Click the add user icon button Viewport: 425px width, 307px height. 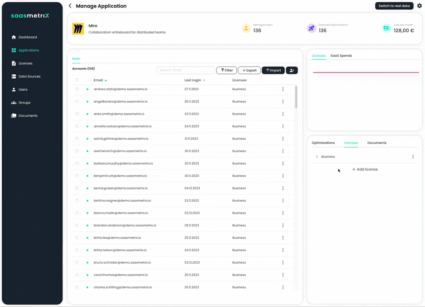click(292, 70)
